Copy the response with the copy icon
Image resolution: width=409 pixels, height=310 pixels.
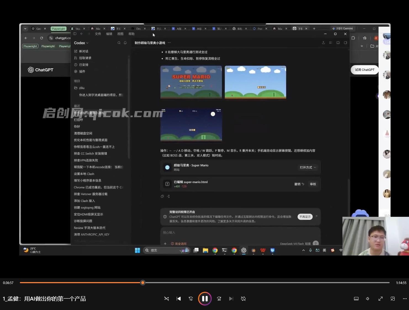pos(162,196)
